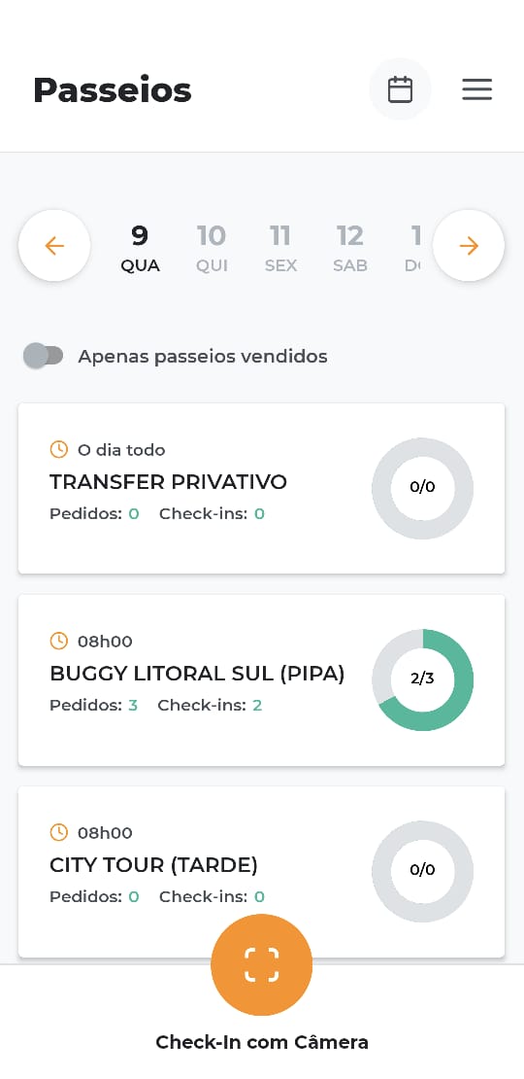Open the hamburger menu

(476, 89)
